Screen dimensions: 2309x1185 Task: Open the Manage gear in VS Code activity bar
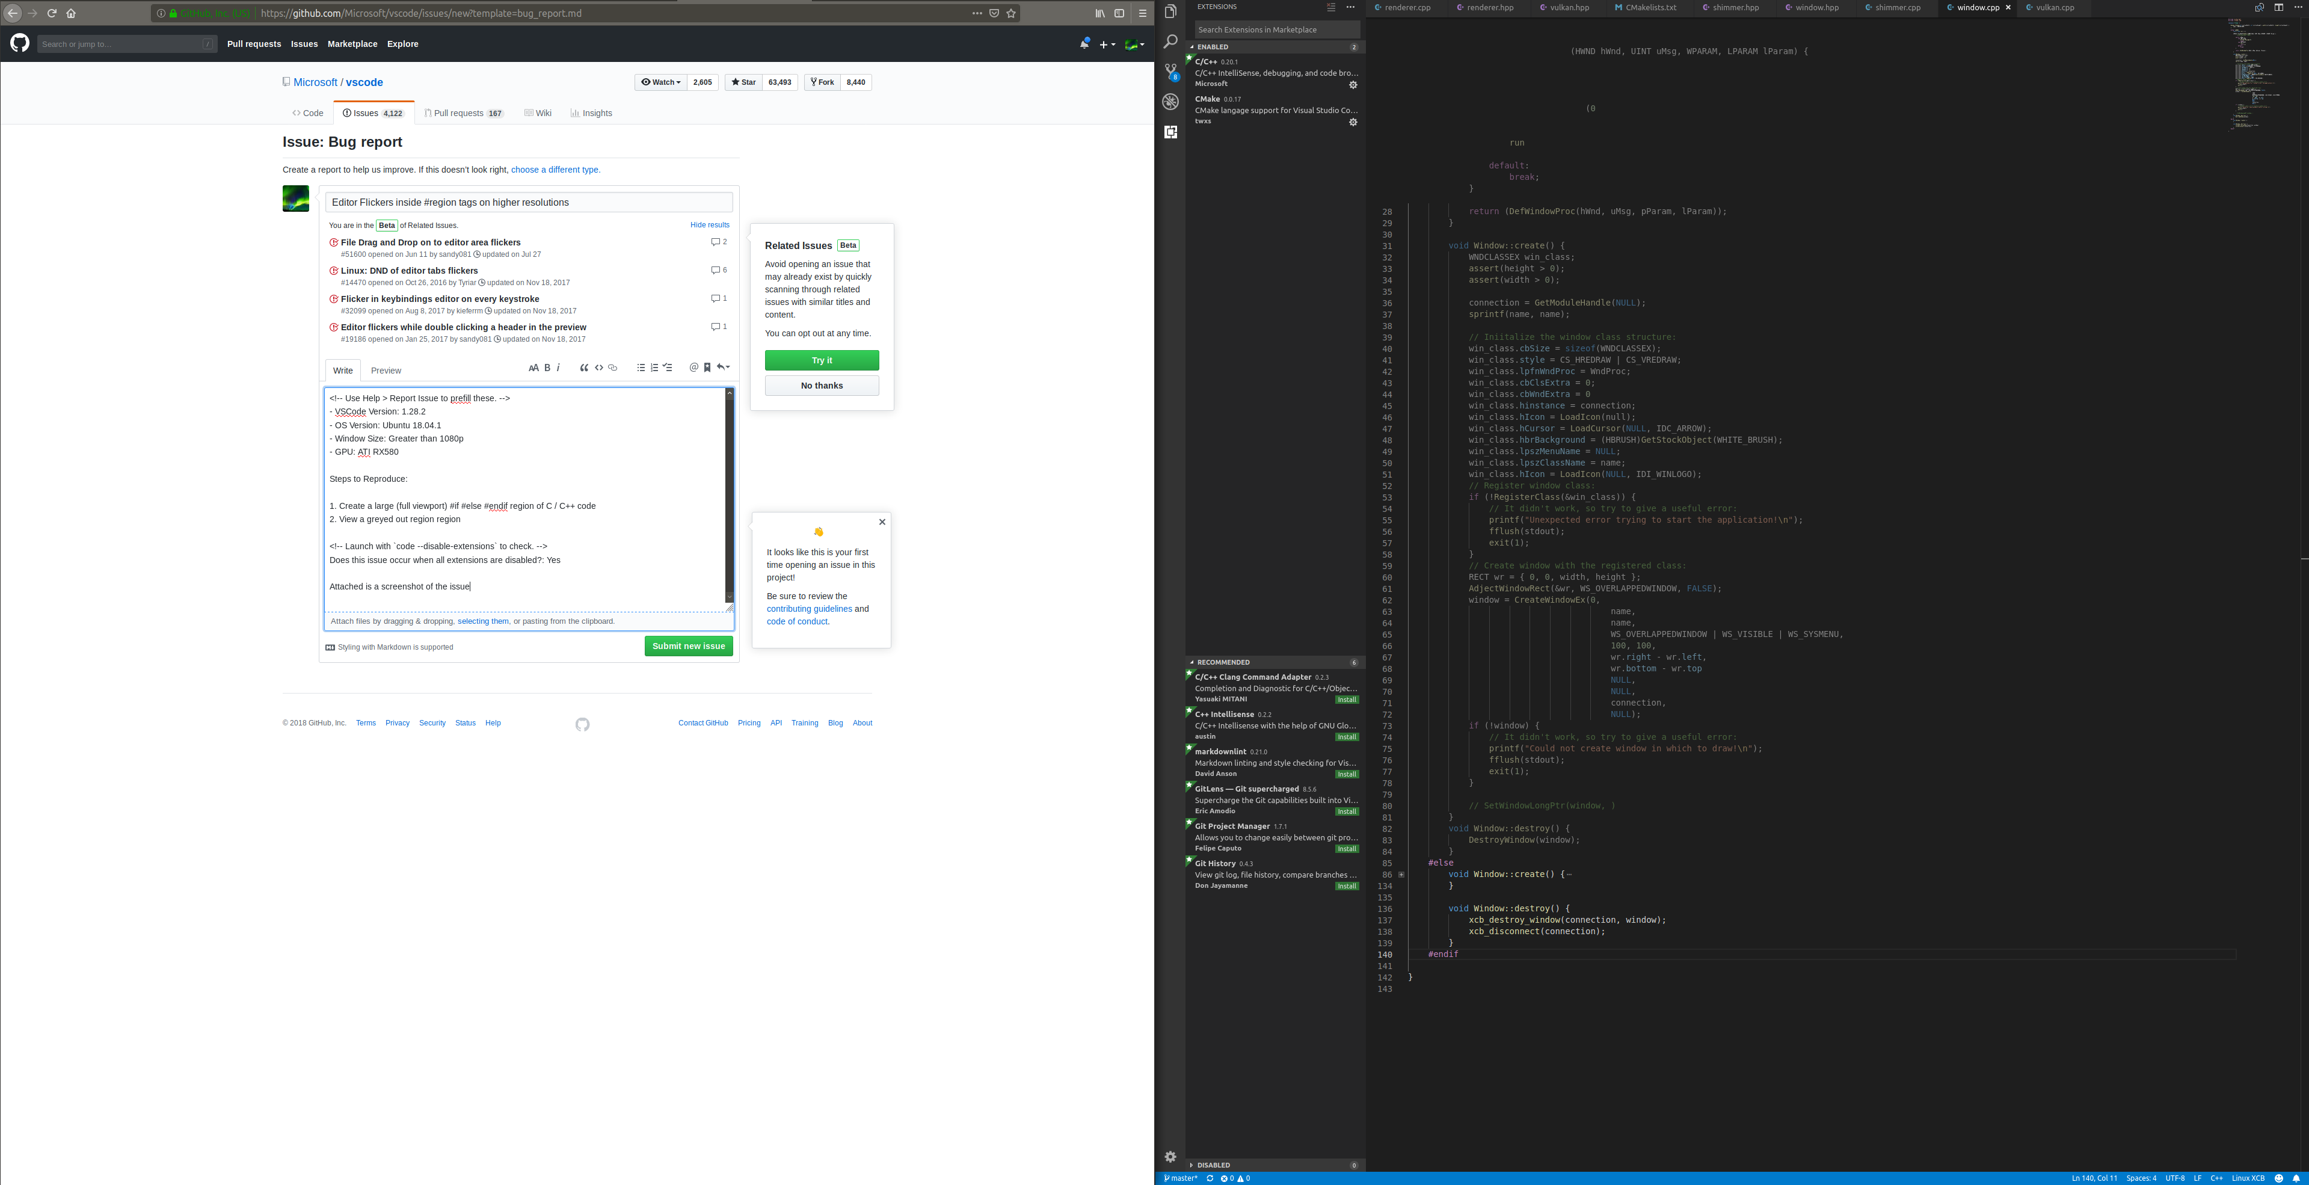(1170, 1156)
